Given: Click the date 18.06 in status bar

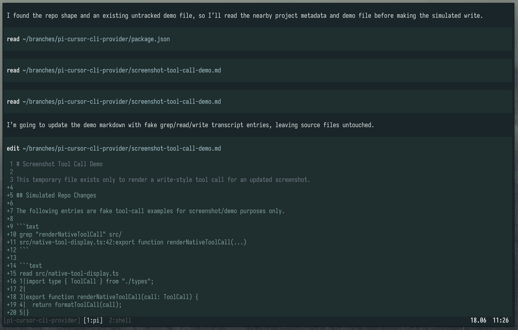Looking at the screenshot, I should [x=478, y=320].
